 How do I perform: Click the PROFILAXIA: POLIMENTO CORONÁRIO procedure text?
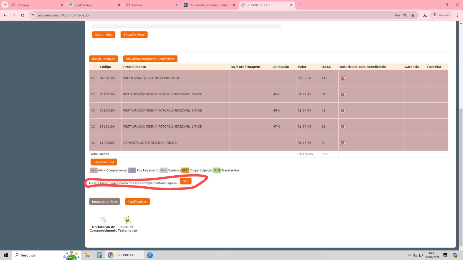click(152, 78)
